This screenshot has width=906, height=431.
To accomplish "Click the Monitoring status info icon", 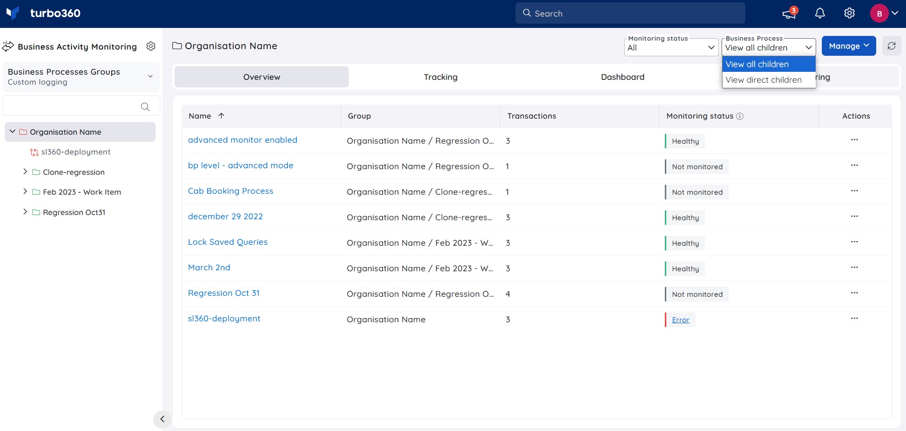I will pos(740,116).
